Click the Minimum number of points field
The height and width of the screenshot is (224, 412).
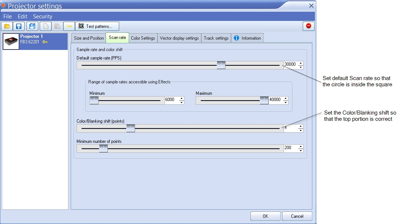click(291, 148)
